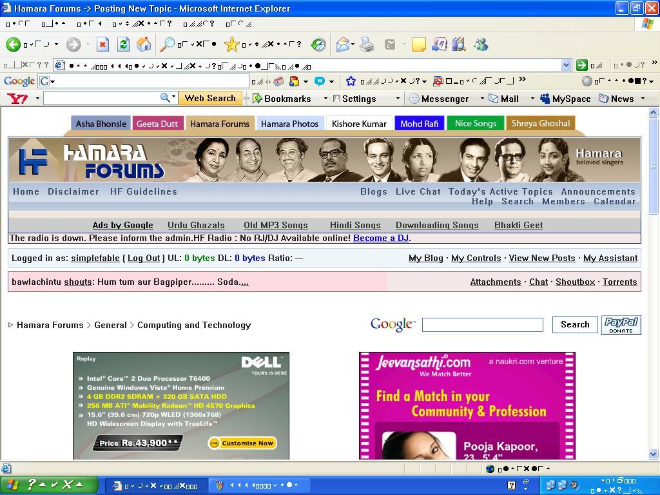Open Today's Active Topics link
660x495 pixels.
[x=500, y=191]
